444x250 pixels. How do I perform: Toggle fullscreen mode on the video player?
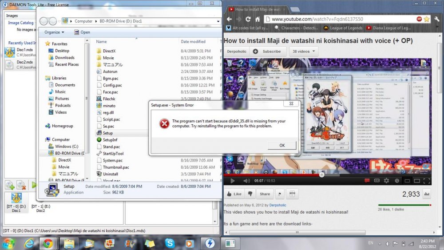(427, 181)
